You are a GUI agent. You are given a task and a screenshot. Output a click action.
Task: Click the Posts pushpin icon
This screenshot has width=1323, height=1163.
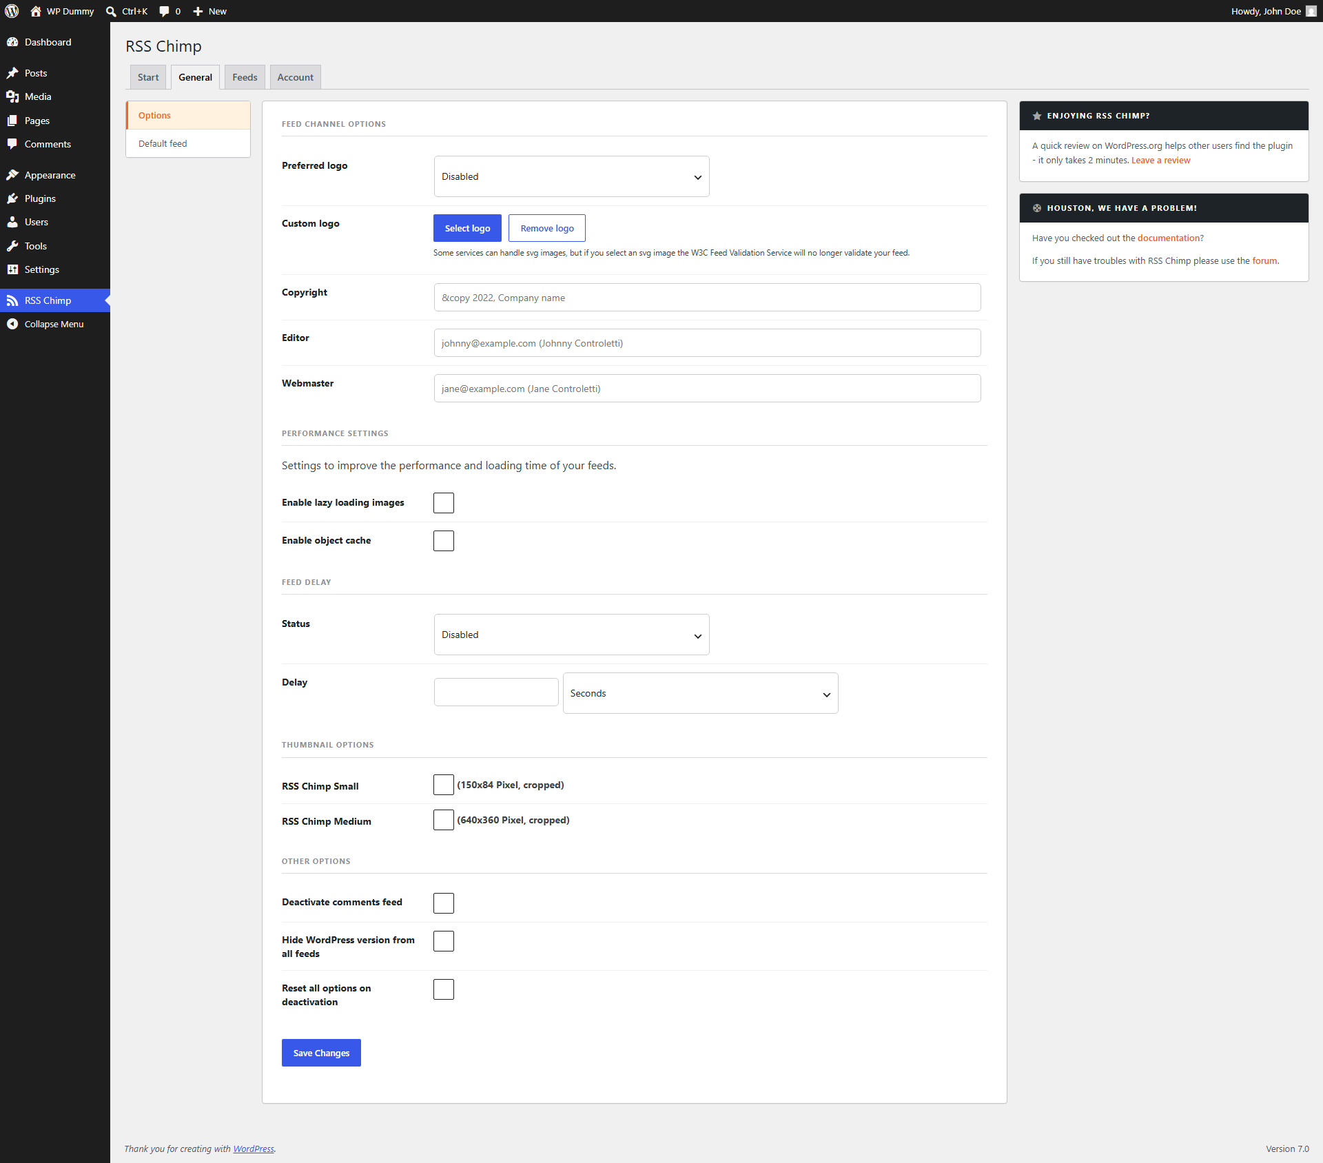click(12, 73)
